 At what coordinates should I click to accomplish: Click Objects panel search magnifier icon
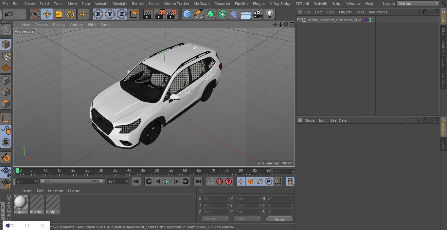point(419,12)
